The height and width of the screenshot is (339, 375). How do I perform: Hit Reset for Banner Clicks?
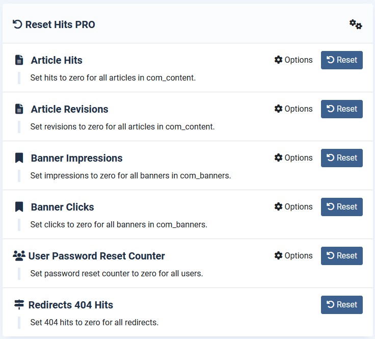[x=341, y=207]
